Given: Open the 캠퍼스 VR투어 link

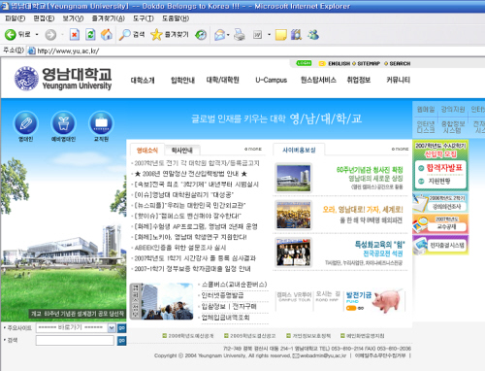Looking at the screenshot, I should pyautogui.click(x=294, y=296).
